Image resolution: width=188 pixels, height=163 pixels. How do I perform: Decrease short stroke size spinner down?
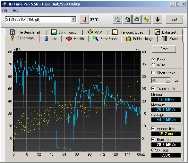point(168,81)
